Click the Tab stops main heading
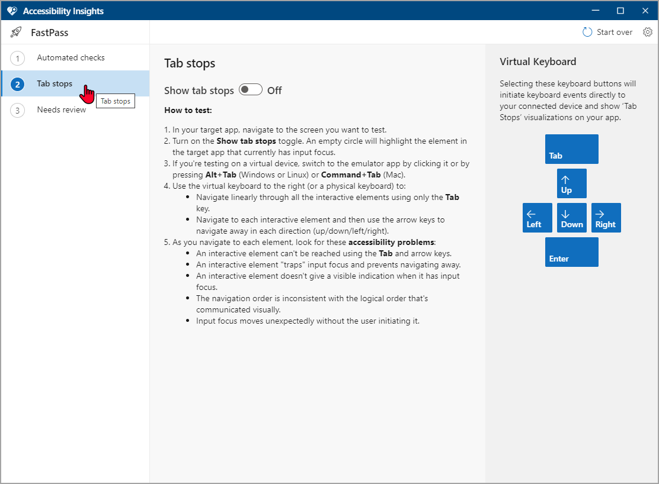This screenshot has width=659, height=484. pos(190,63)
